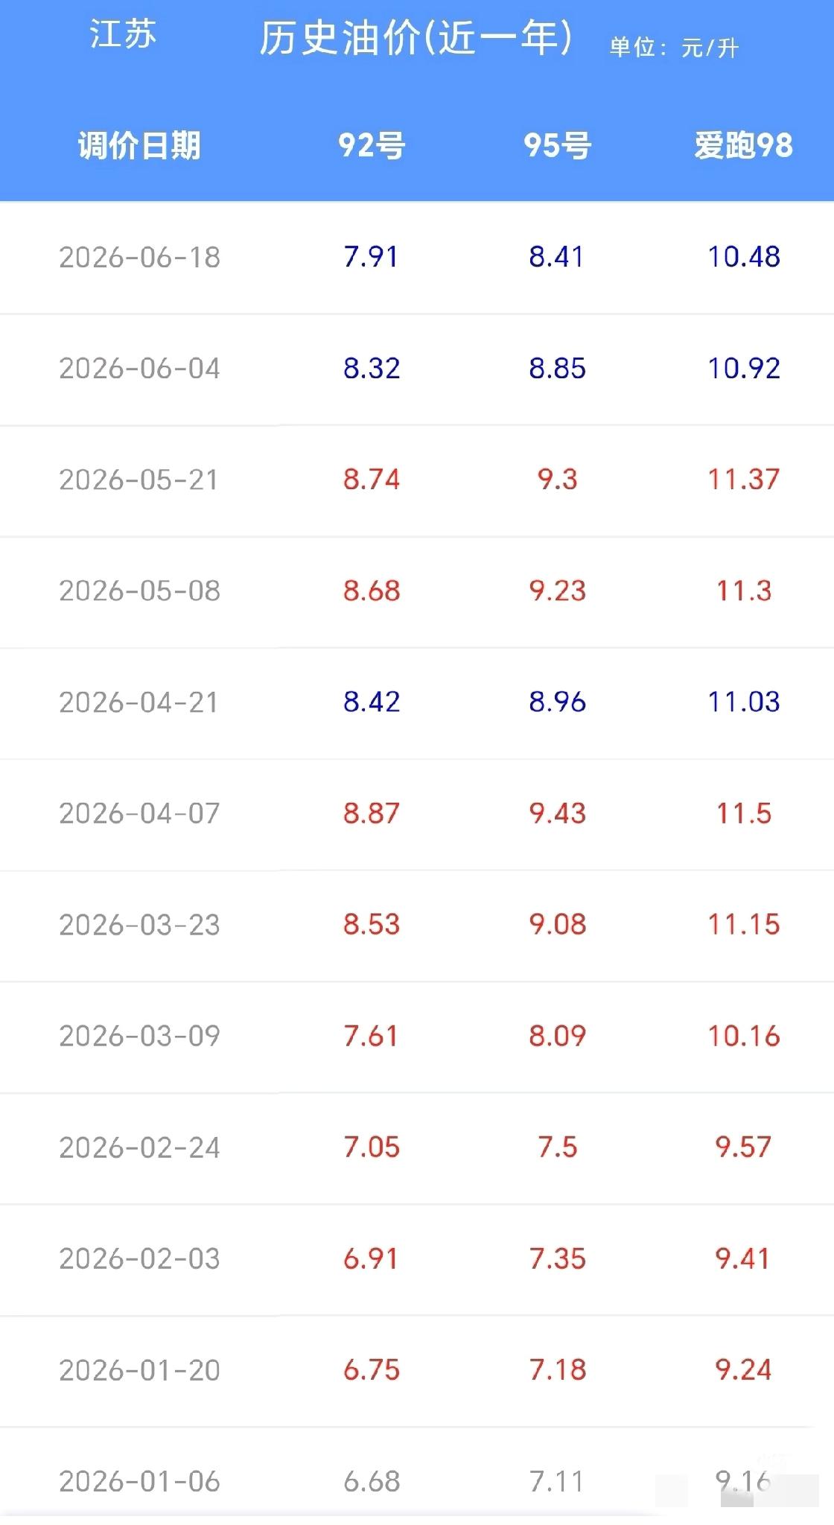Screen dimensions: 834x1525
Task: Click 95号 price 9.3 on 2026-05-21
Action: [557, 480]
